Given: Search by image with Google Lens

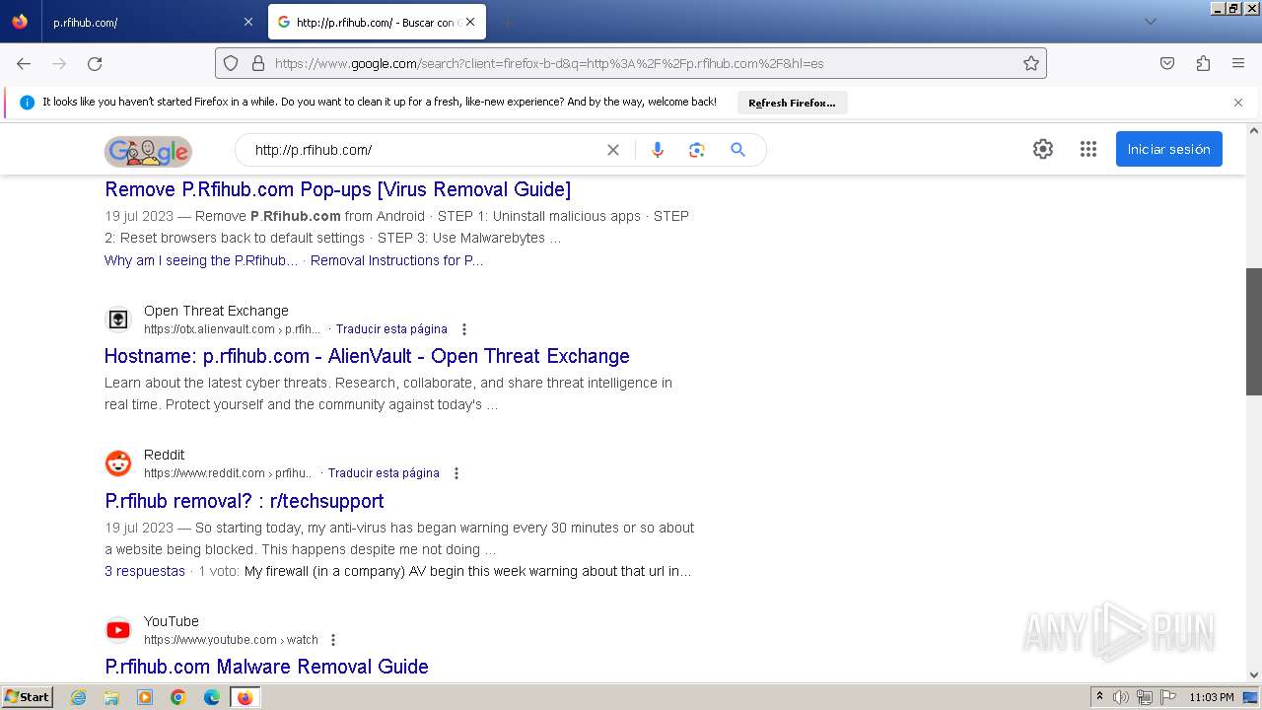Looking at the screenshot, I should point(697,150).
